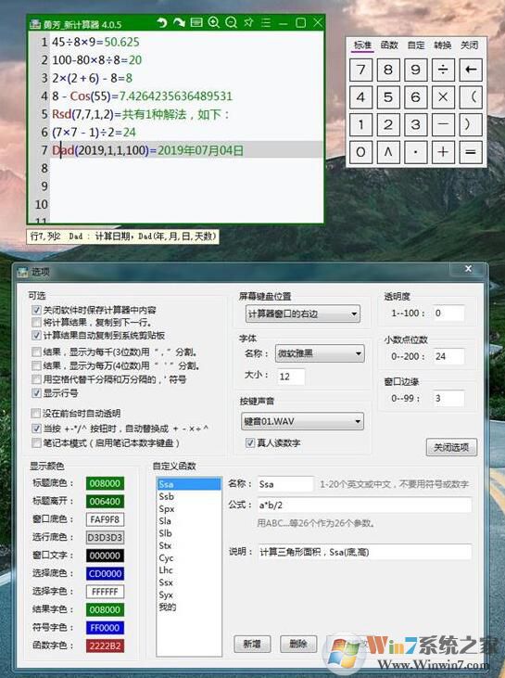Viewport: 505px width, 678px height.
Task: Tap the 5 key on keypad
Action: (x=388, y=96)
